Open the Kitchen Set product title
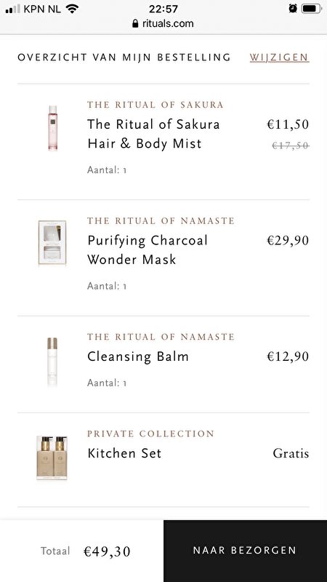This screenshot has width=327, height=582. (x=124, y=453)
